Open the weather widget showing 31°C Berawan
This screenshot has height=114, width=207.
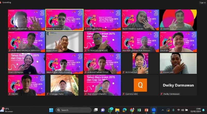coord(7,110)
